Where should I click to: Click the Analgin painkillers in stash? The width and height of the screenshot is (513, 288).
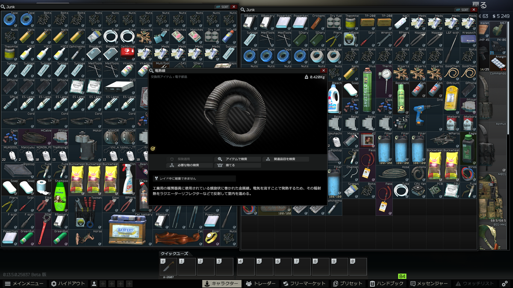[499, 63]
